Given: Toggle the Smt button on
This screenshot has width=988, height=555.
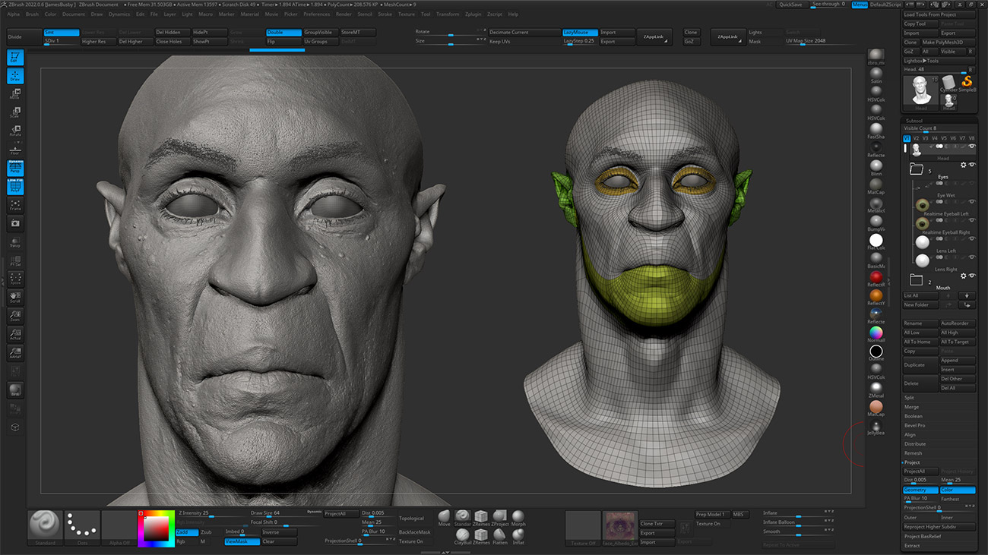Looking at the screenshot, I should [61, 33].
